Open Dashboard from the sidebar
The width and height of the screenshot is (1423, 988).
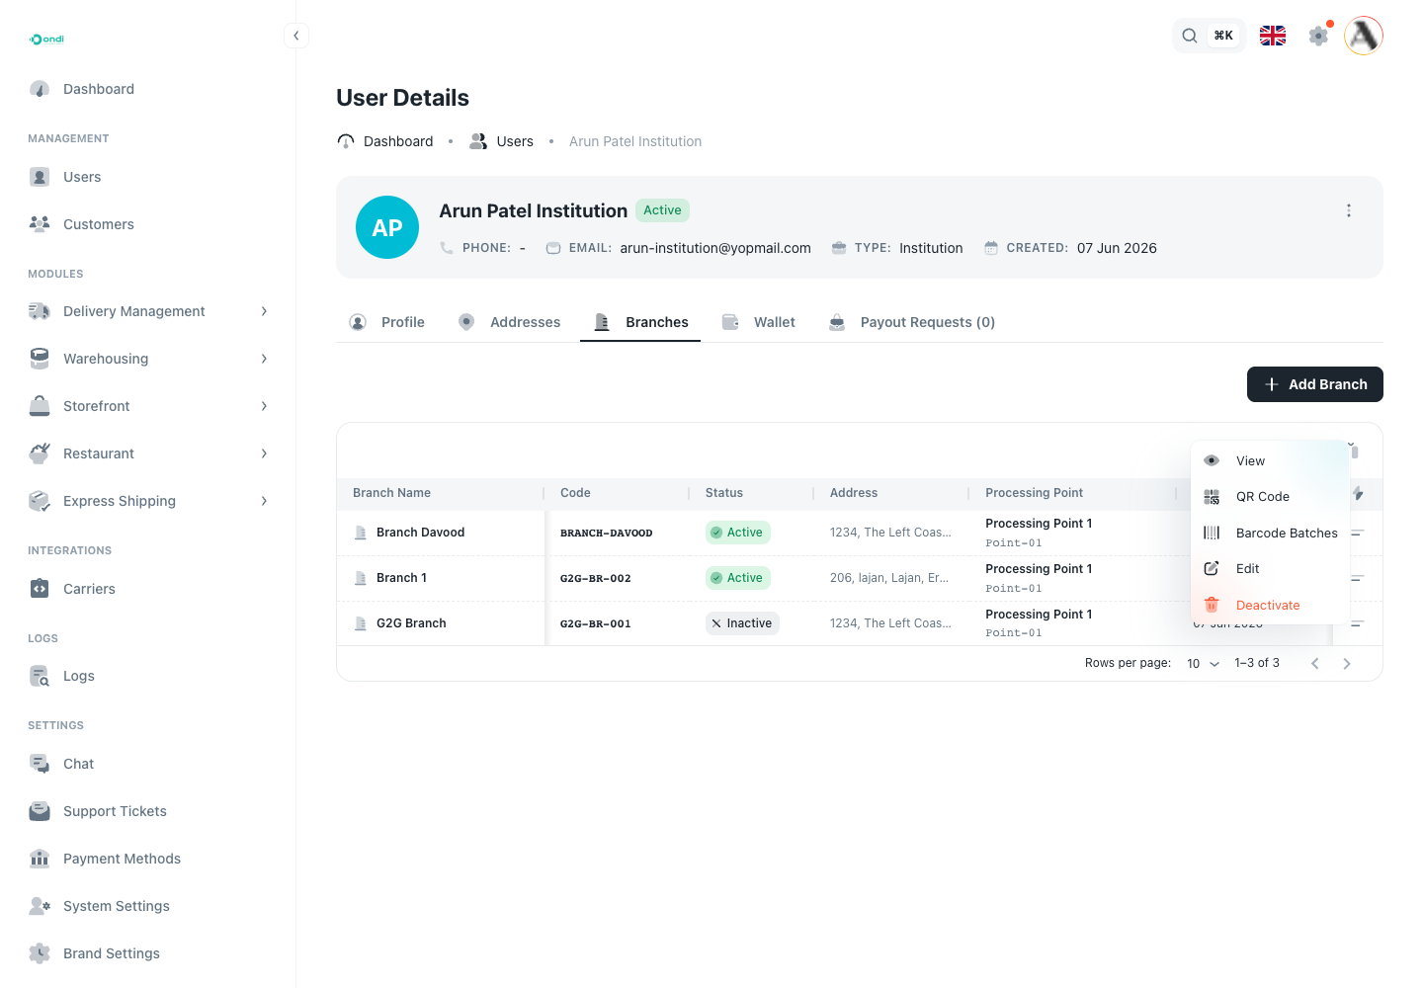[148, 89]
